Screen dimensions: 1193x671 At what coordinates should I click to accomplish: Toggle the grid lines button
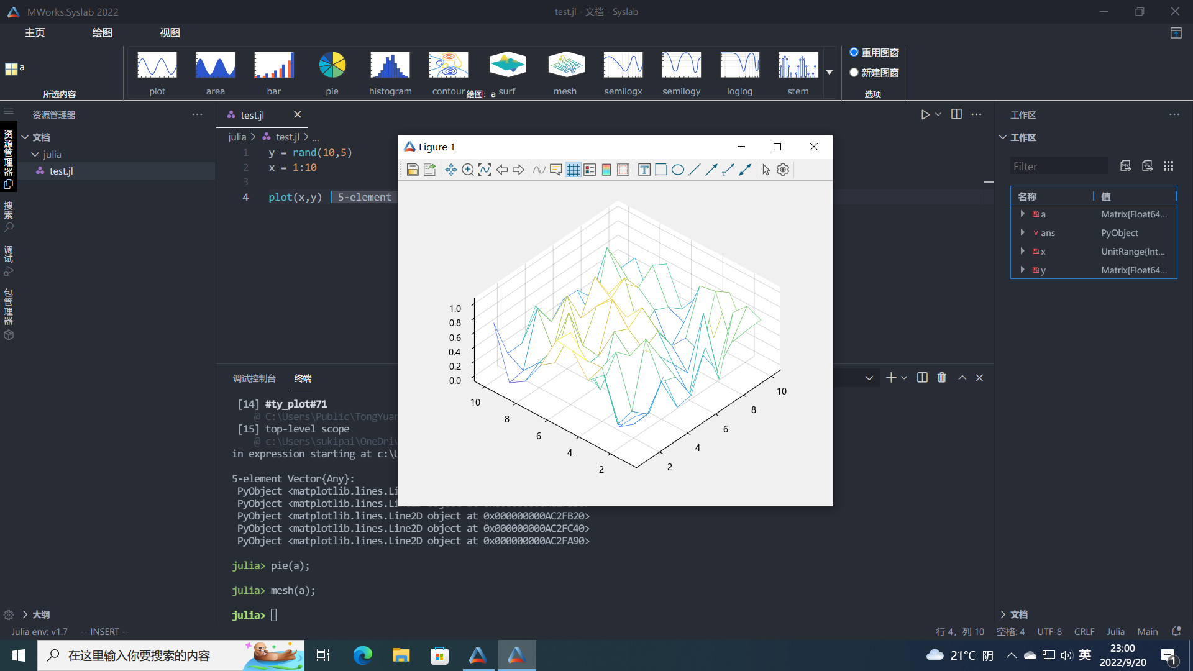573,170
